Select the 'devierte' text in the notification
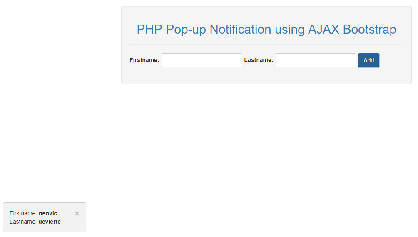This screenshot has width=418, height=237. tap(50, 222)
